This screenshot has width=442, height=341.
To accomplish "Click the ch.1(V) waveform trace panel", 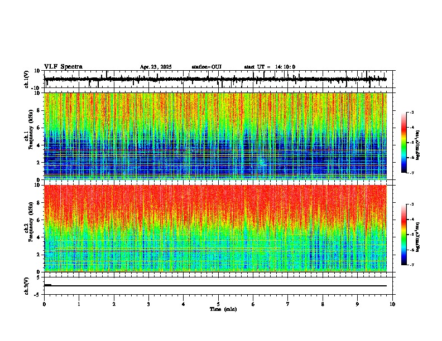I will pos(218,79).
